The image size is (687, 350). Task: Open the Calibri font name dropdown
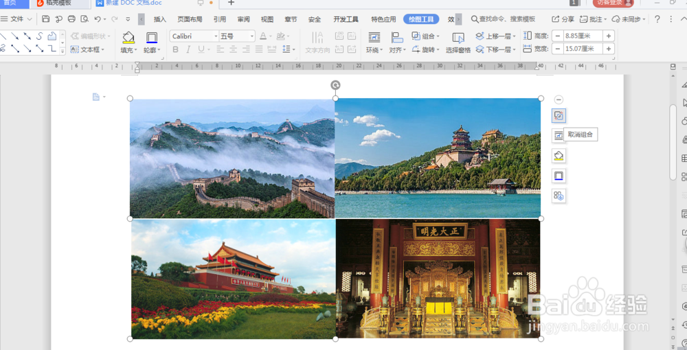pos(216,36)
